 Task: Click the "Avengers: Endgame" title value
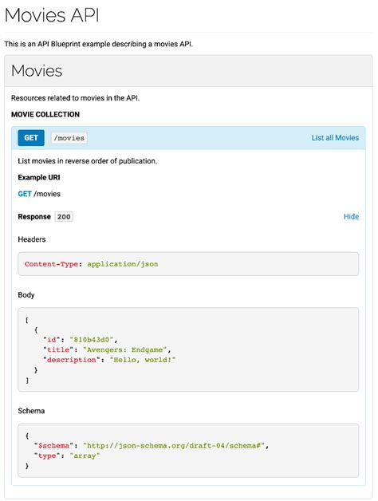pyautogui.click(x=125, y=349)
